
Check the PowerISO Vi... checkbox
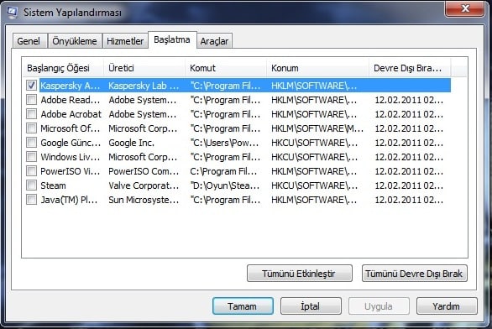(31, 171)
